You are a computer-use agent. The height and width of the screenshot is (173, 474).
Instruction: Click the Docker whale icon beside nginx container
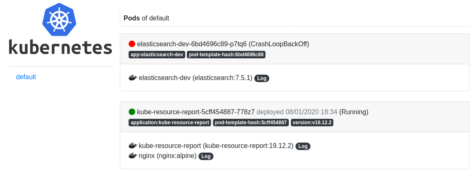click(133, 156)
